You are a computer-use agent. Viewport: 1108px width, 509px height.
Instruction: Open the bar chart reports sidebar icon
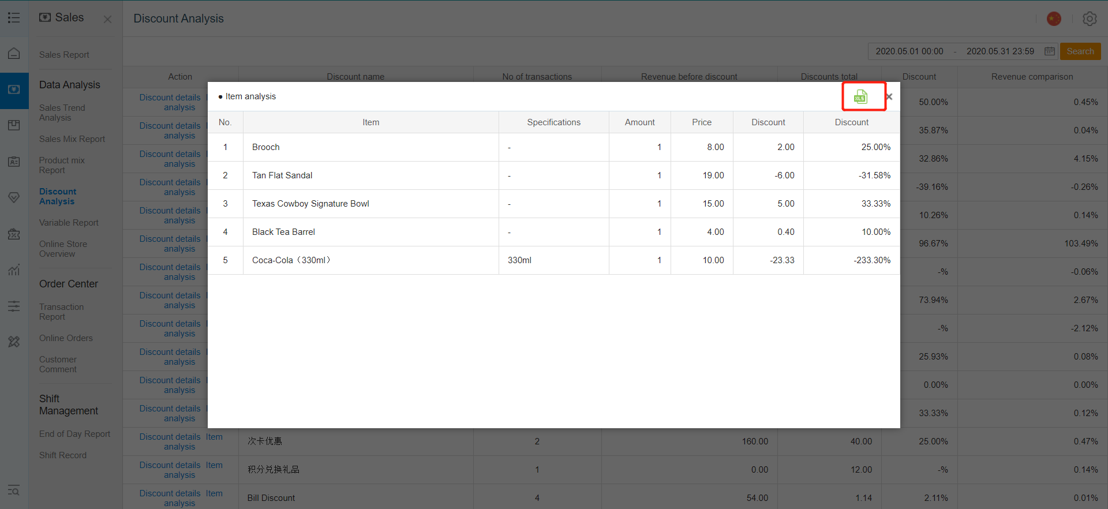point(14,270)
